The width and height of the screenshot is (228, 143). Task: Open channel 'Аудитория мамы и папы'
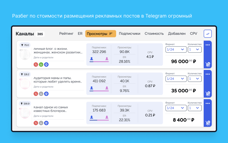click(58, 80)
